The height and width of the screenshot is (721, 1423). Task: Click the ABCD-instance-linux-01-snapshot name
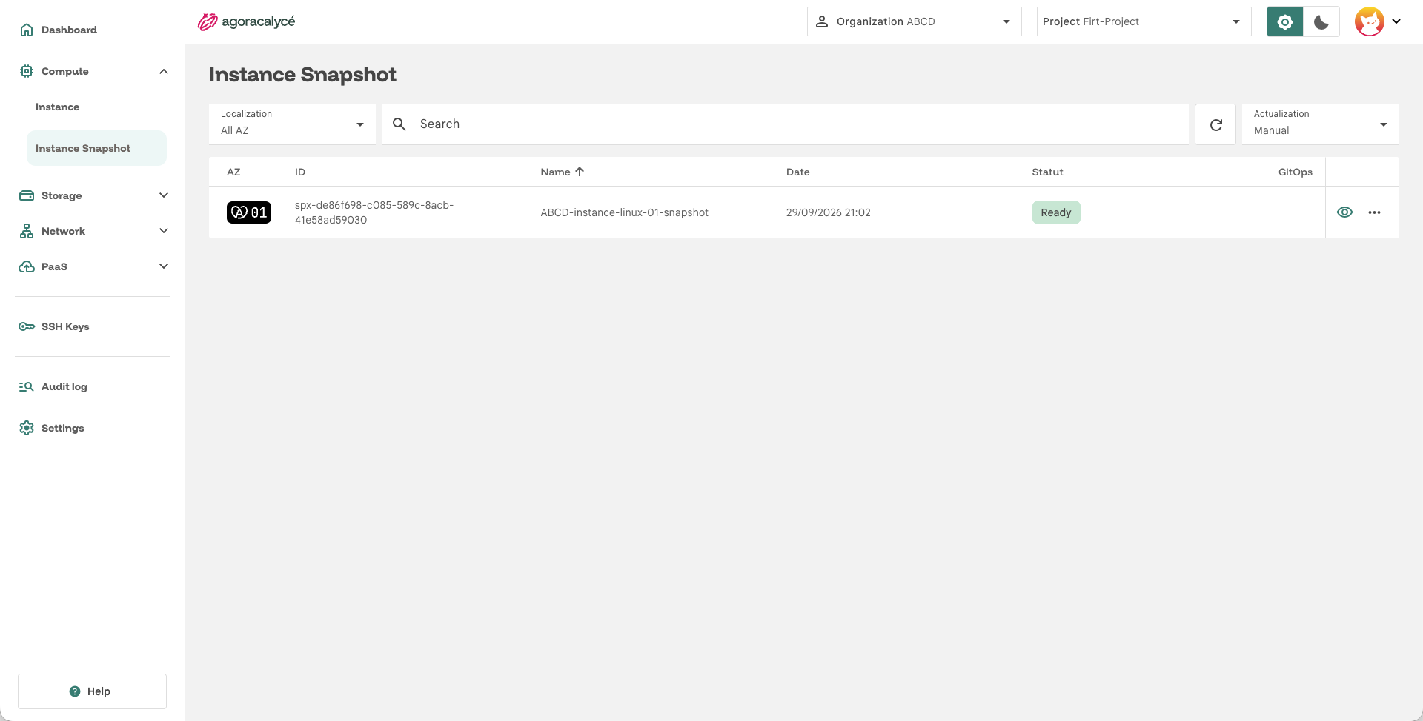pyautogui.click(x=624, y=212)
